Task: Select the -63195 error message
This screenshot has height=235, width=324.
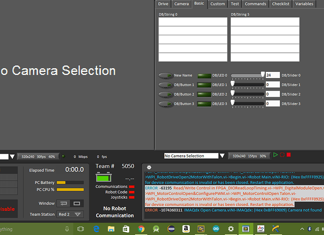Action: (x=234, y=196)
